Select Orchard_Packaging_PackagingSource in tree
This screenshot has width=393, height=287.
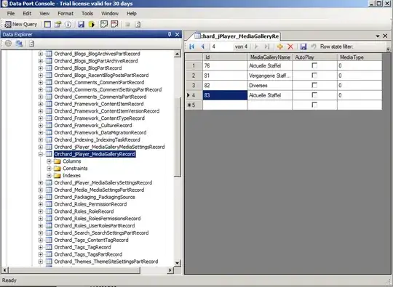pos(95,197)
